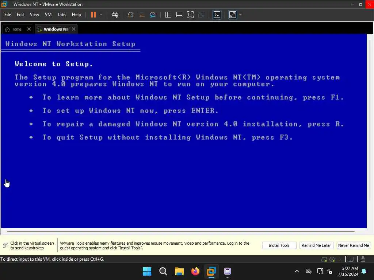Click the VMware logo in the title bar

(4, 4)
